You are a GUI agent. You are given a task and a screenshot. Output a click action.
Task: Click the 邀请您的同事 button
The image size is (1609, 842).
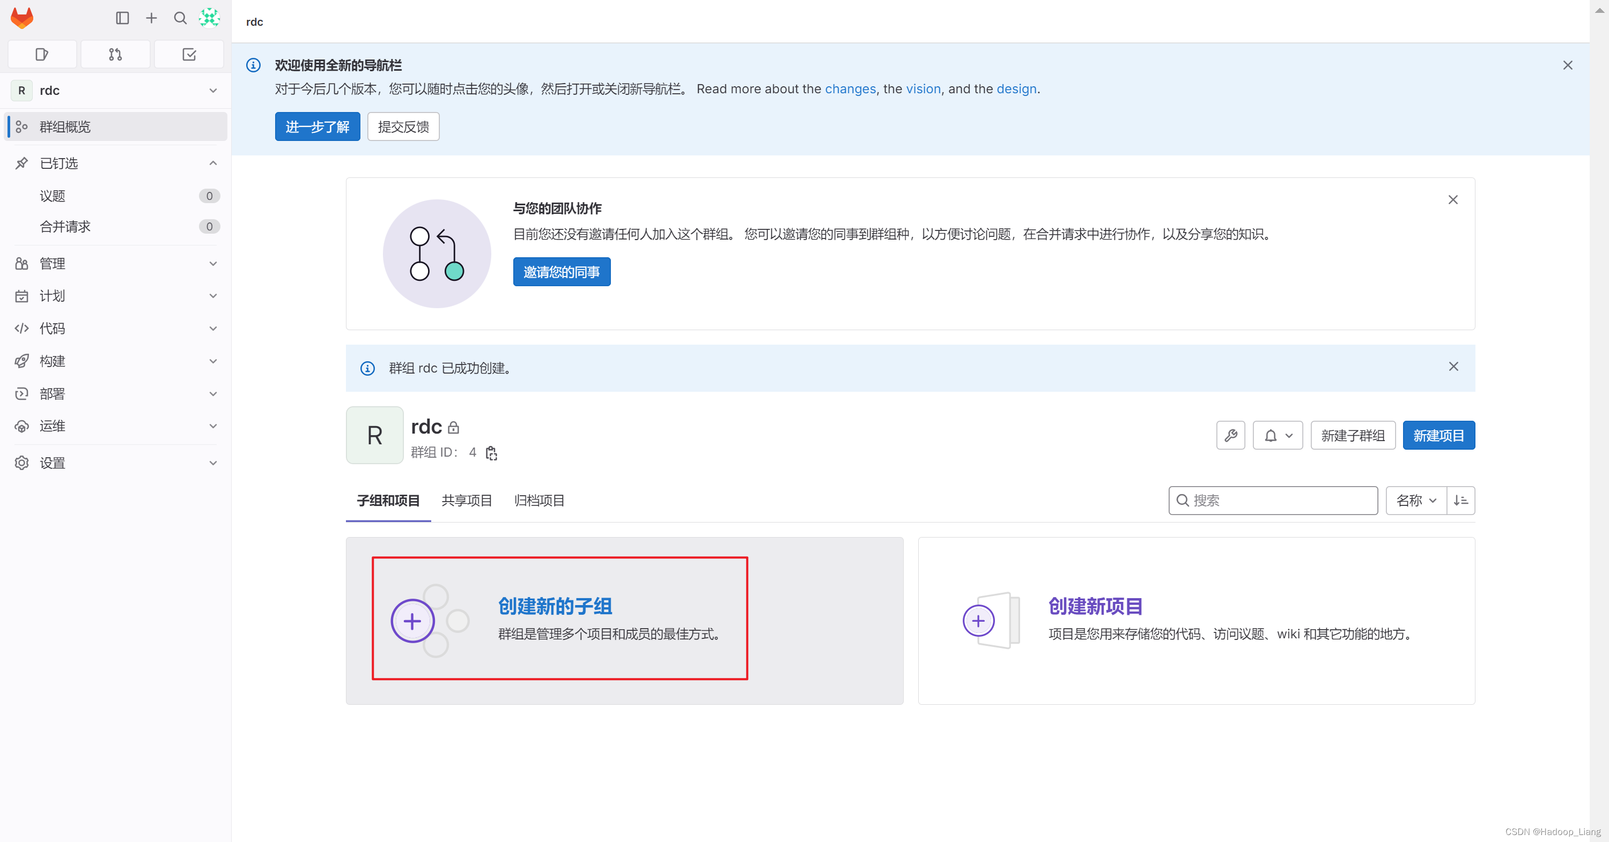561,272
